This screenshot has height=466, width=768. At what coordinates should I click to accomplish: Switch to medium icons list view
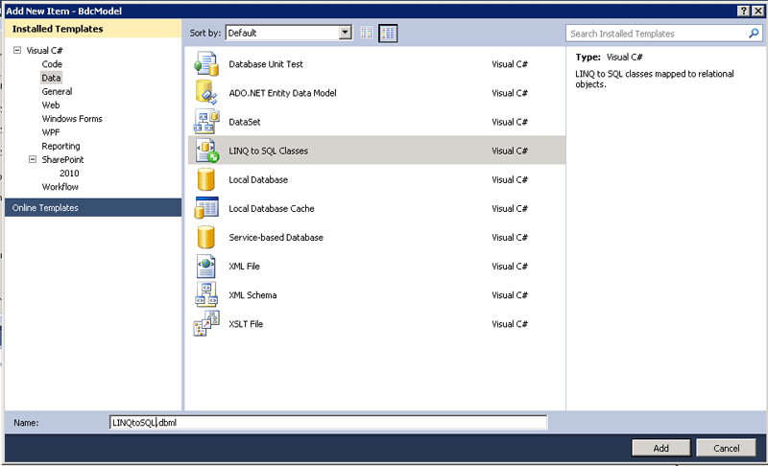click(x=388, y=34)
